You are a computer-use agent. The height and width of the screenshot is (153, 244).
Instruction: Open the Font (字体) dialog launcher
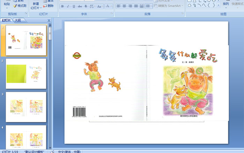(112, 14)
